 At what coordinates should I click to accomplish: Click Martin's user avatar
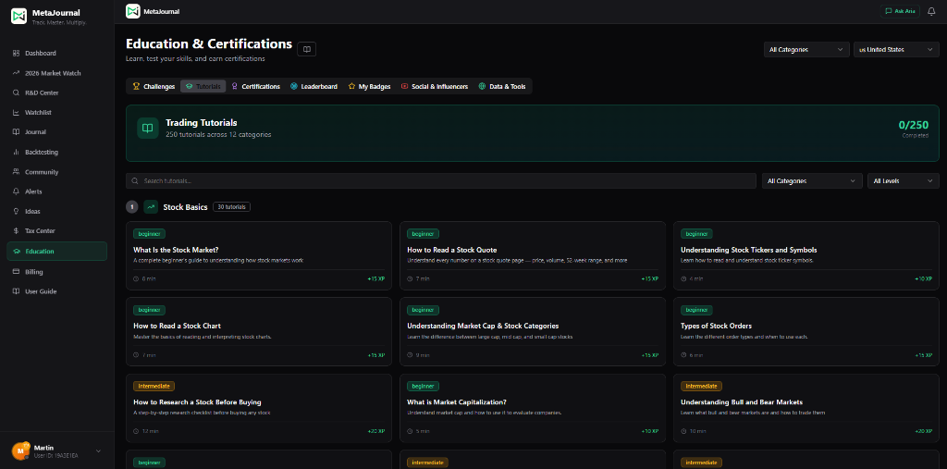click(x=20, y=450)
